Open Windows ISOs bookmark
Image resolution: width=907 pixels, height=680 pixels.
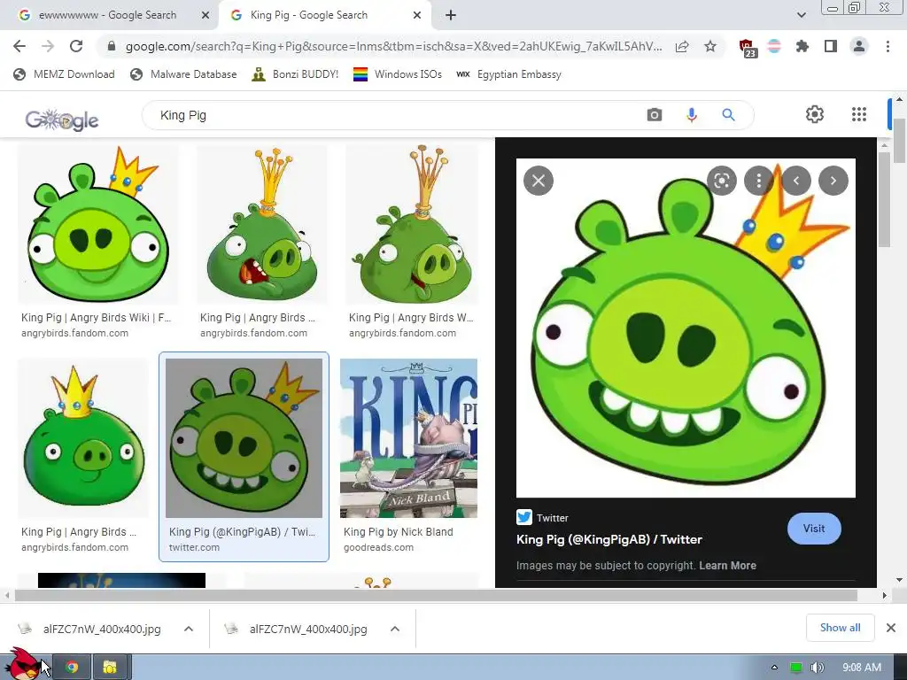click(x=398, y=74)
